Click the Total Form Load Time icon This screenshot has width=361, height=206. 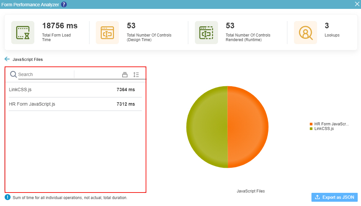click(x=23, y=33)
